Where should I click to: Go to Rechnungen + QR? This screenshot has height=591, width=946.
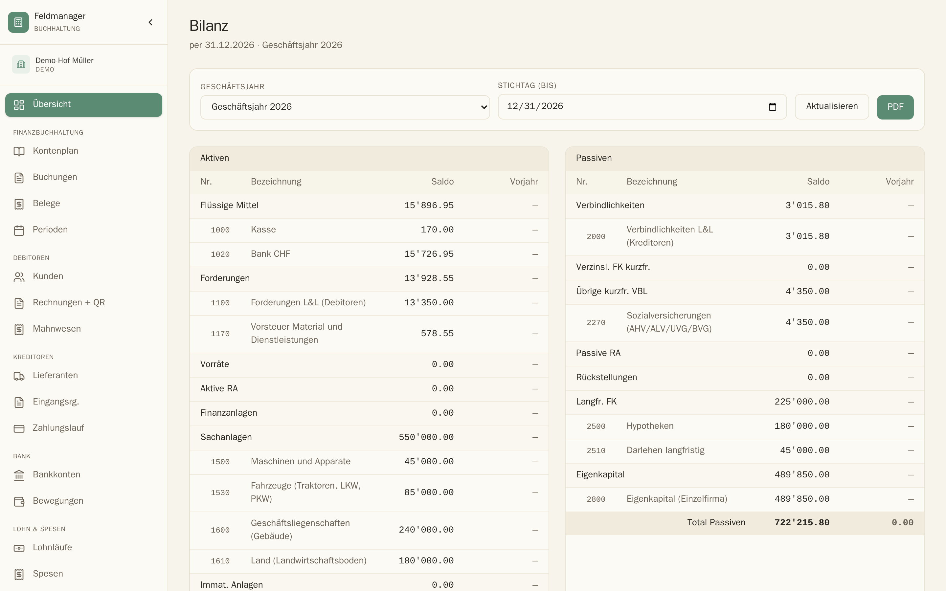click(x=84, y=303)
